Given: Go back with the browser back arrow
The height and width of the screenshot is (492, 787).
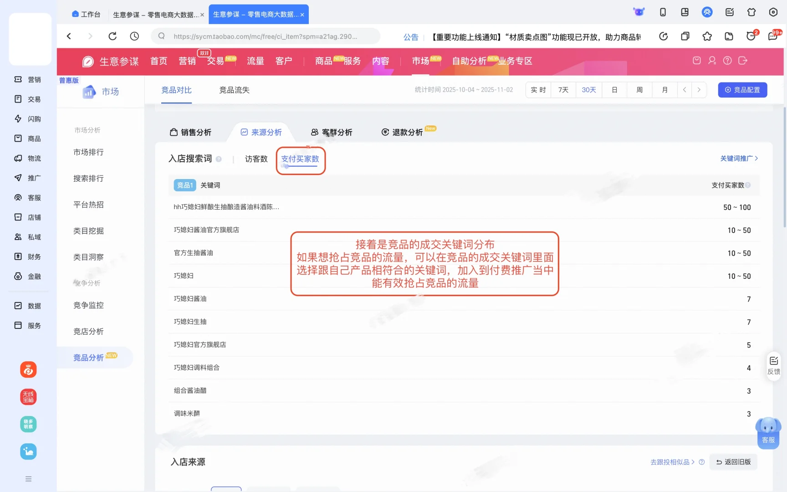Looking at the screenshot, I should 69,36.
